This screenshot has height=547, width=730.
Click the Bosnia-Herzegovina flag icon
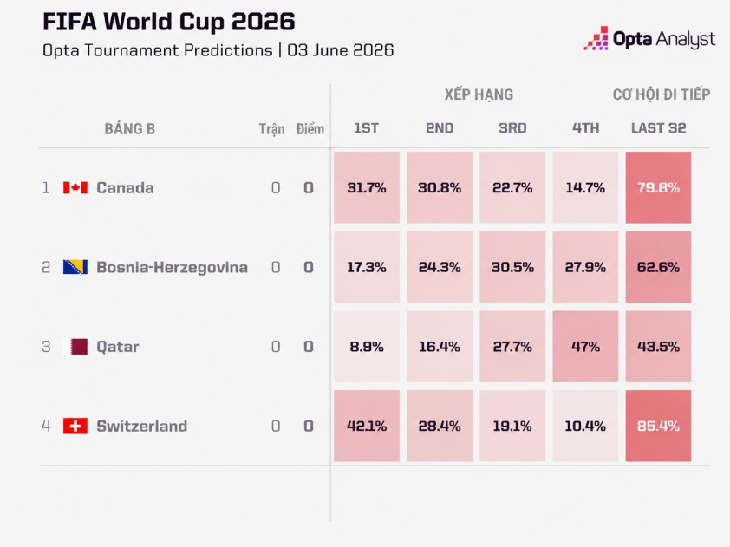(x=75, y=267)
